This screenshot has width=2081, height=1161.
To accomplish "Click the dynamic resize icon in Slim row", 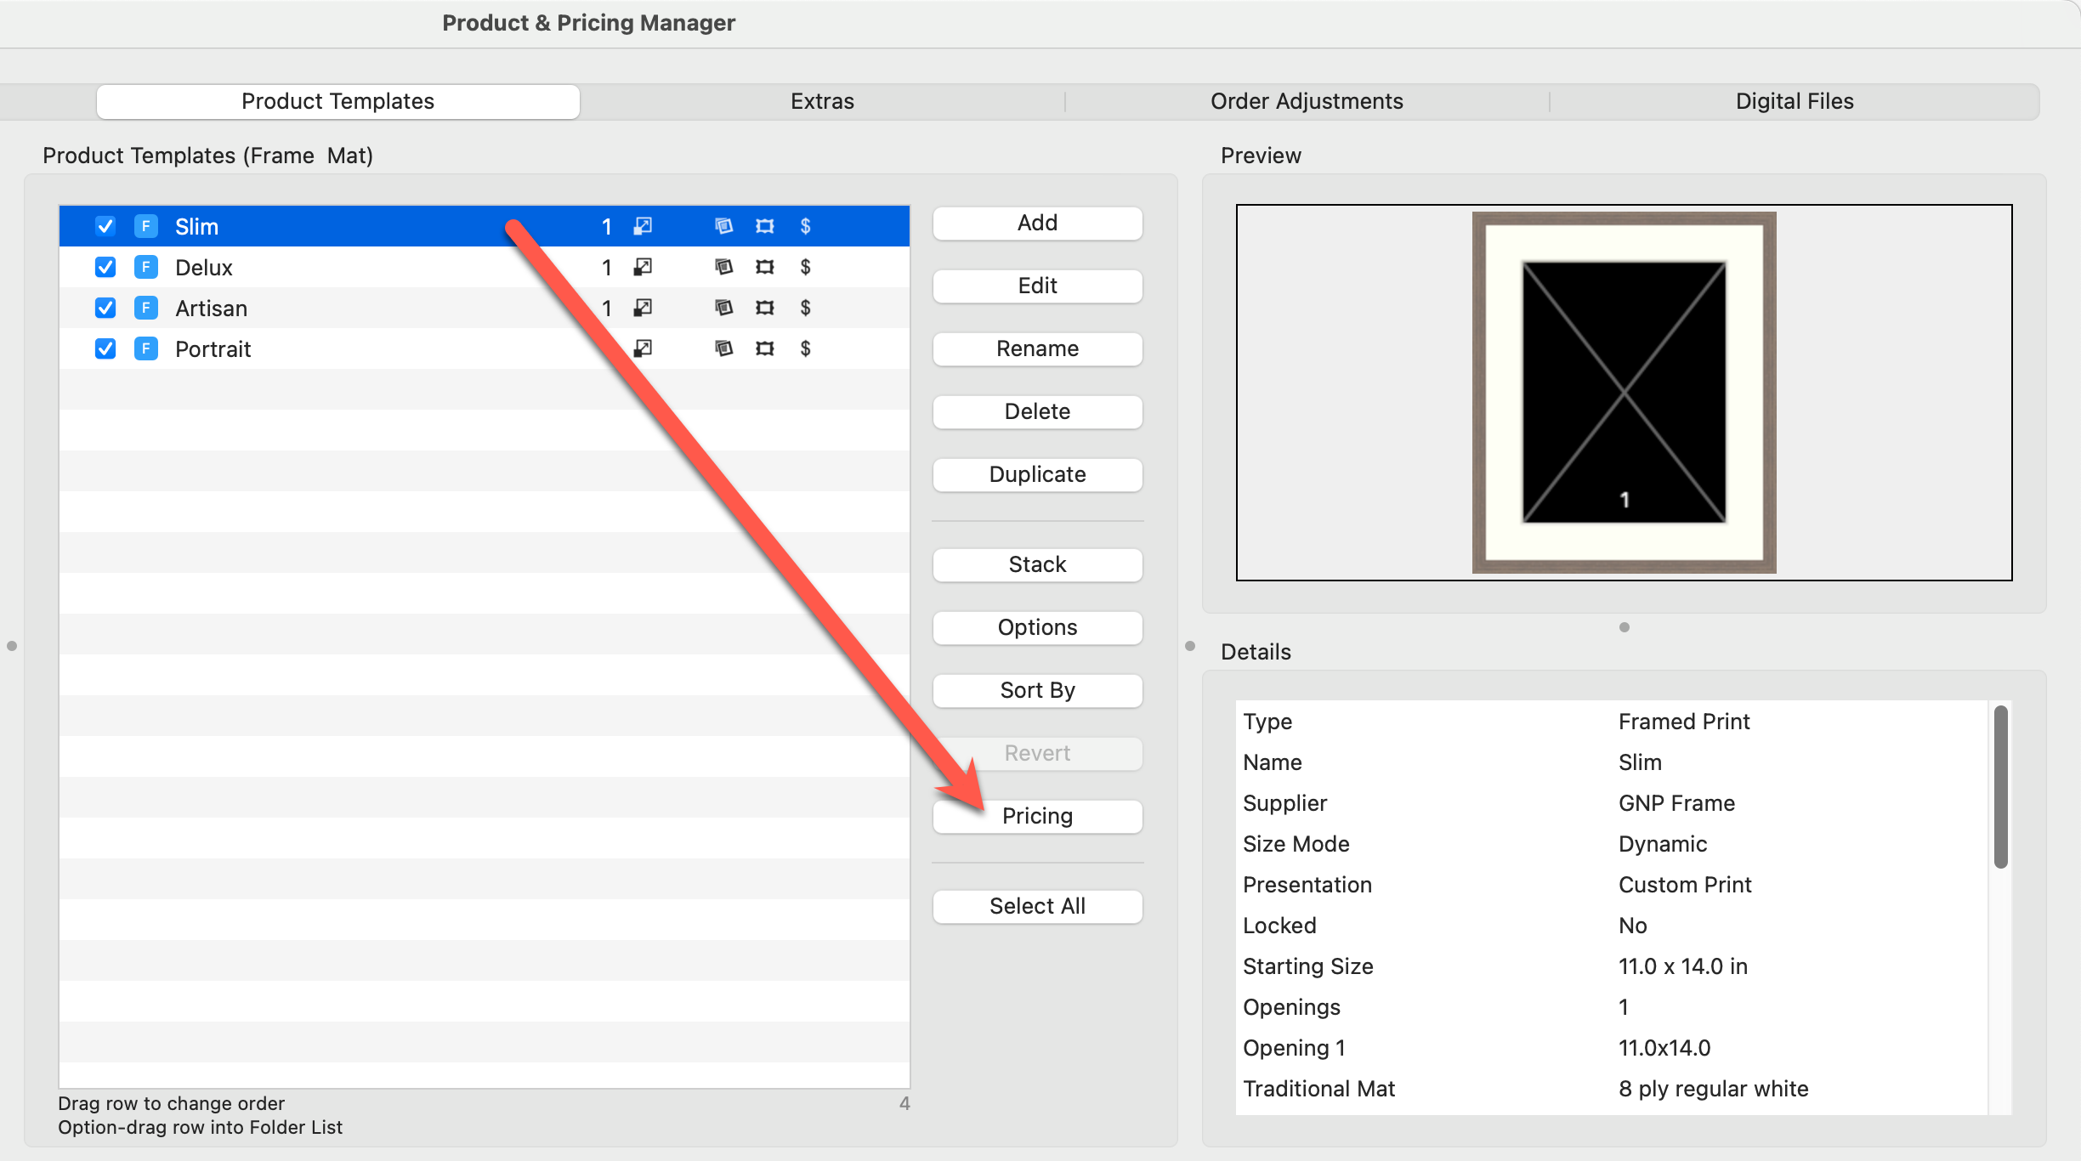I will 643,226.
